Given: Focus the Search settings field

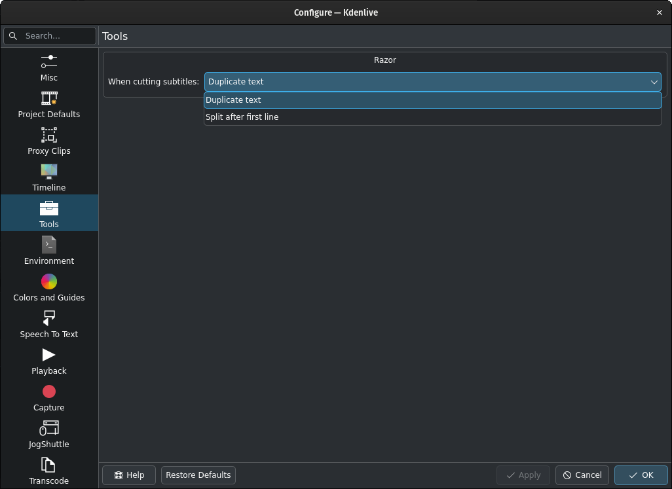Looking at the screenshot, I should click(x=50, y=36).
